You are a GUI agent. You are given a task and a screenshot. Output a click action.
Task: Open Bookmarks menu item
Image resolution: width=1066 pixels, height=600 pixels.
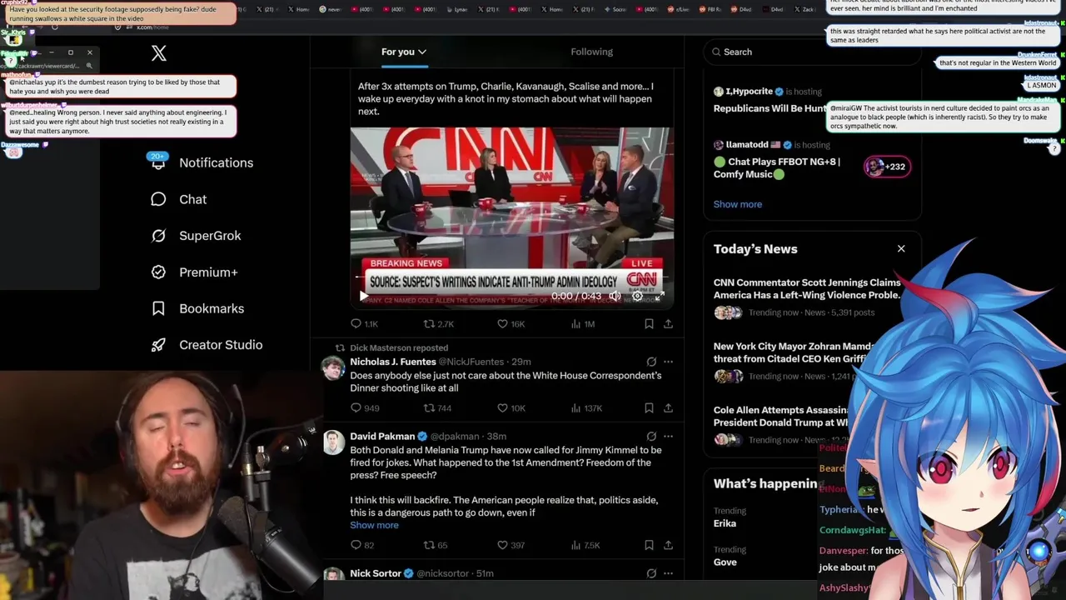coord(212,308)
